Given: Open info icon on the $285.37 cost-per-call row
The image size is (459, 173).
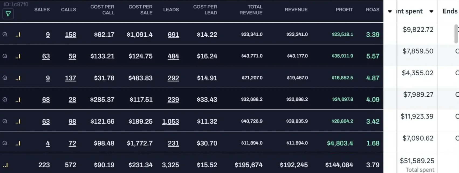Looking at the screenshot, I should (x=5, y=99).
